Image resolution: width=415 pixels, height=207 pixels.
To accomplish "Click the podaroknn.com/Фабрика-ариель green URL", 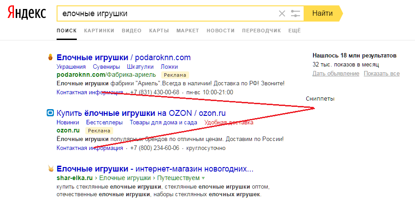I will 106,75.
